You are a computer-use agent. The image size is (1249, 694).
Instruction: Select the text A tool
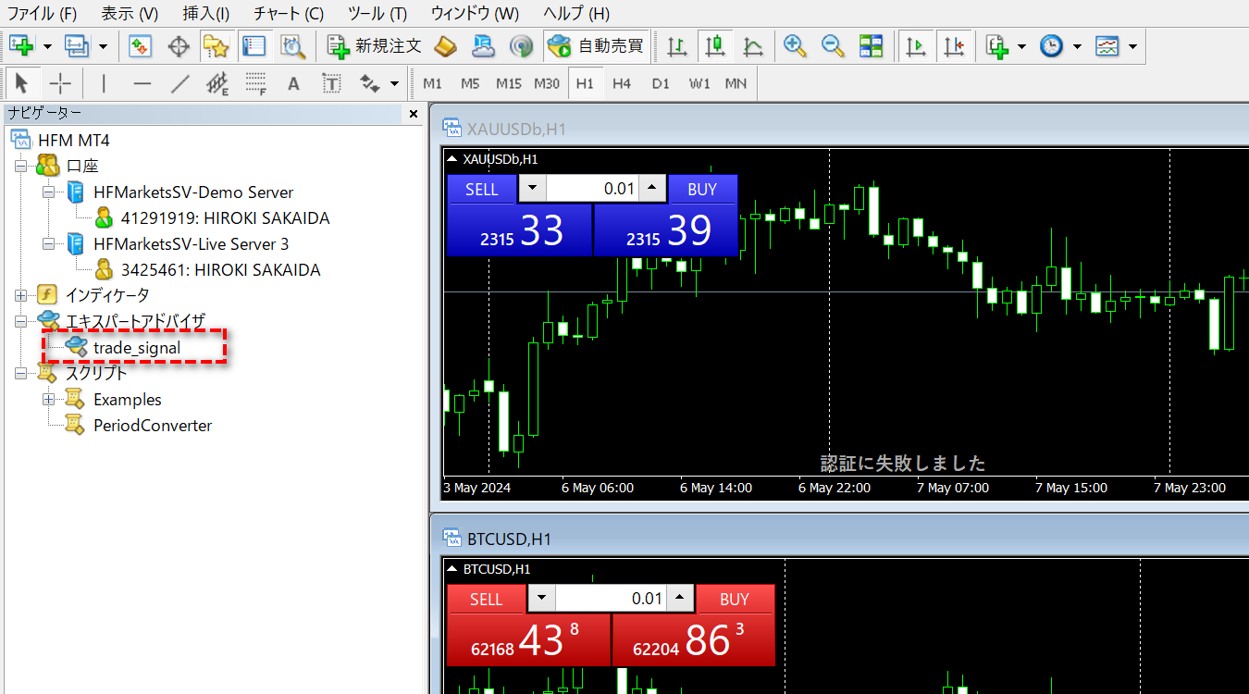293,83
